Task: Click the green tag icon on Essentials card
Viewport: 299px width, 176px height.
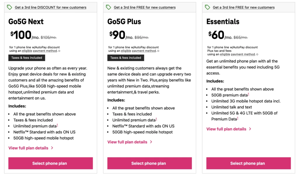Action: coord(208,7)
